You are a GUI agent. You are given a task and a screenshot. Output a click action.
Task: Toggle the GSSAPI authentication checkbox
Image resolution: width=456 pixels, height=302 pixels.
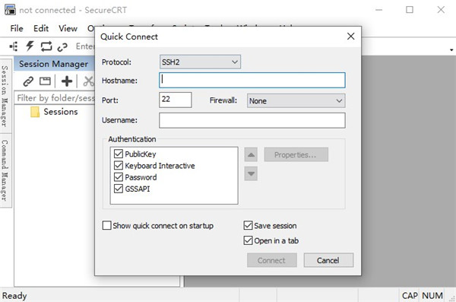coord(119,189)
